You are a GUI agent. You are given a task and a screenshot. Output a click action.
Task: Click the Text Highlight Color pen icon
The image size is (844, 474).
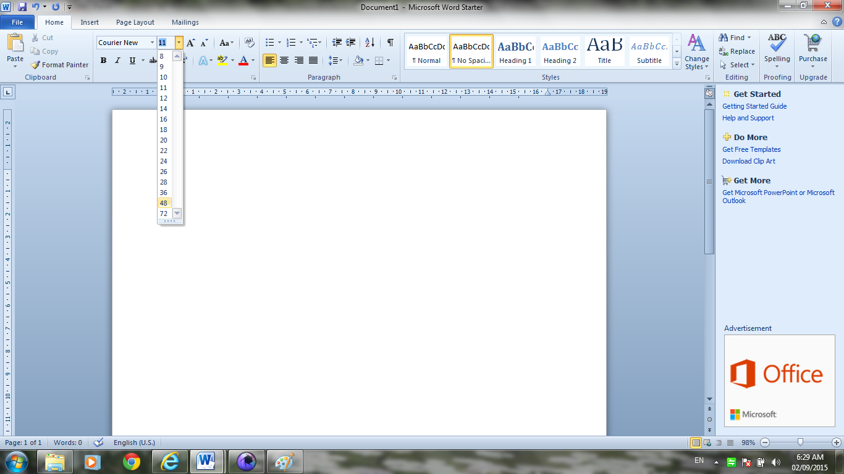[x=222, y=60]
